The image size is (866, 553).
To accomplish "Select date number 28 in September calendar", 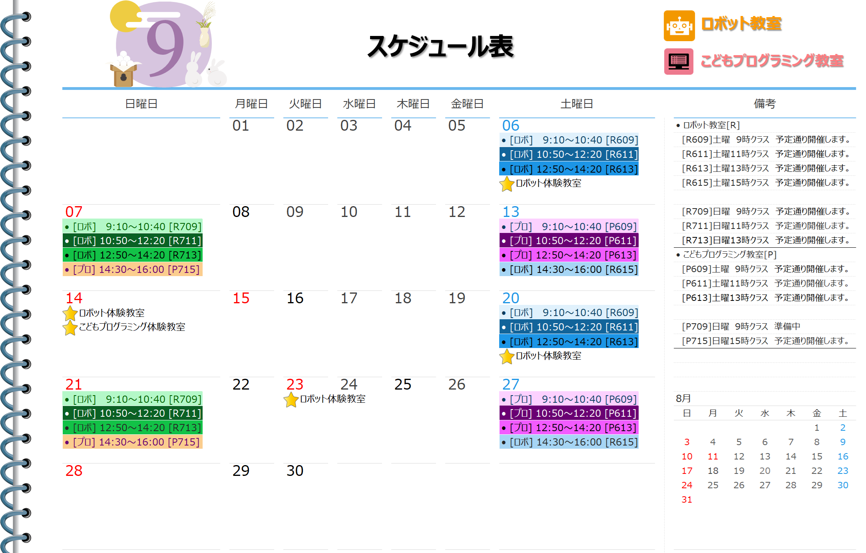I will click(74, 471).
